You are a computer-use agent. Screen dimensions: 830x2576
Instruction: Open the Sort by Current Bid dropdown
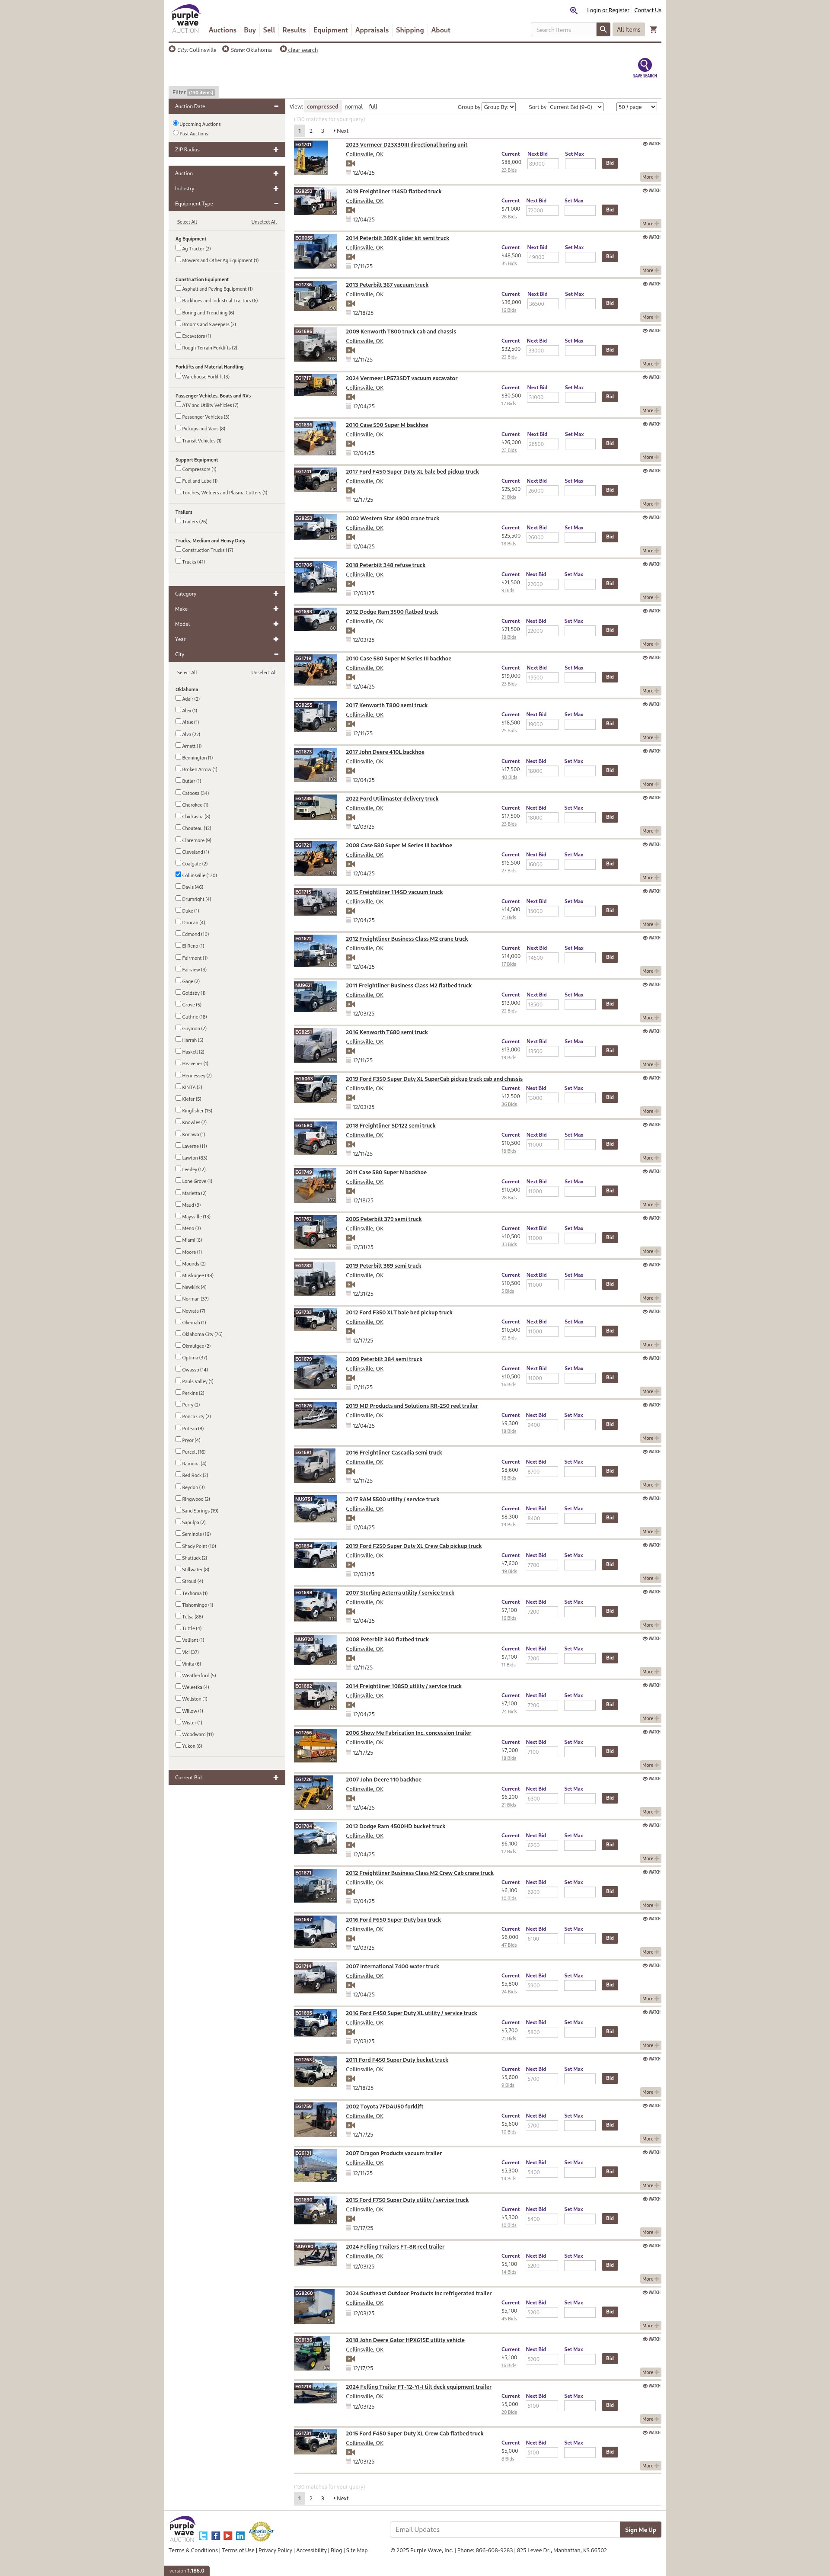click(575, 106)
